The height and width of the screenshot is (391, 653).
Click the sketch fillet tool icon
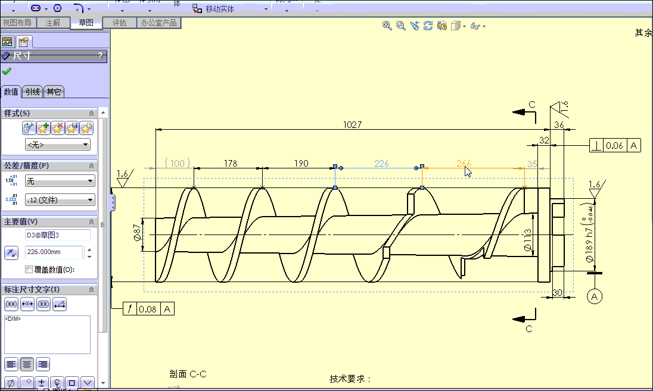[79, 8]
